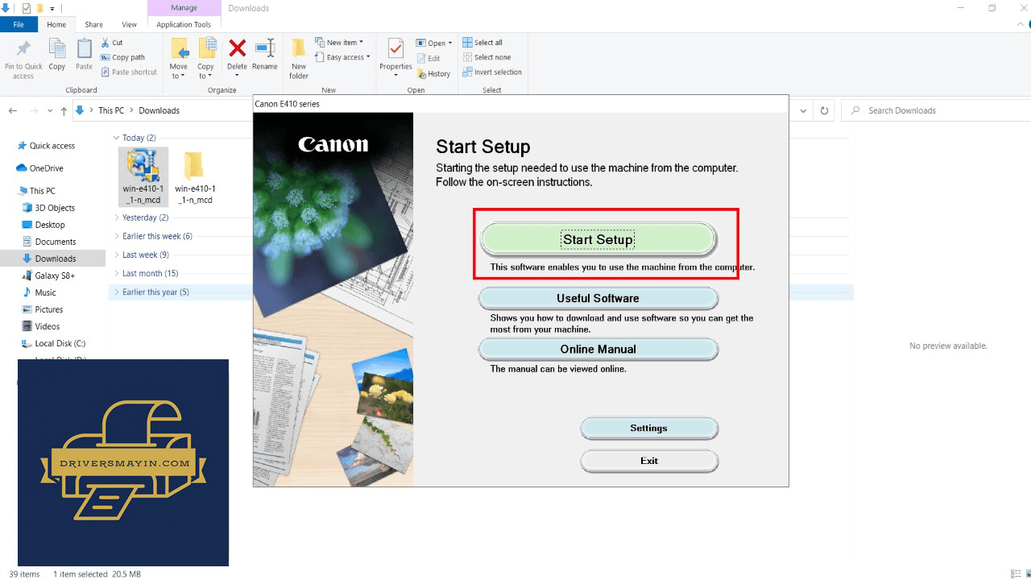Click Copy path in the ribbon
This screenshot has width=1031, height=580.
123,57
